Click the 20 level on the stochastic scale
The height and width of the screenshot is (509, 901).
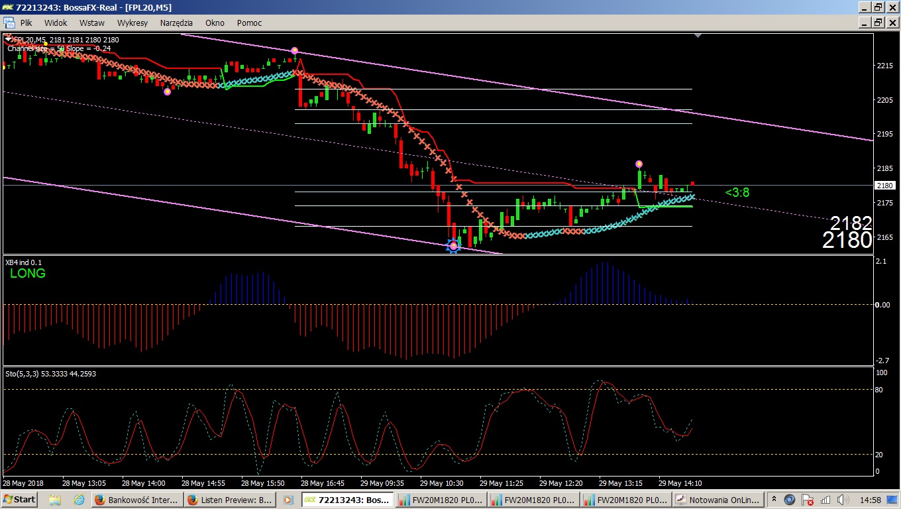click(x=880, y=455)
